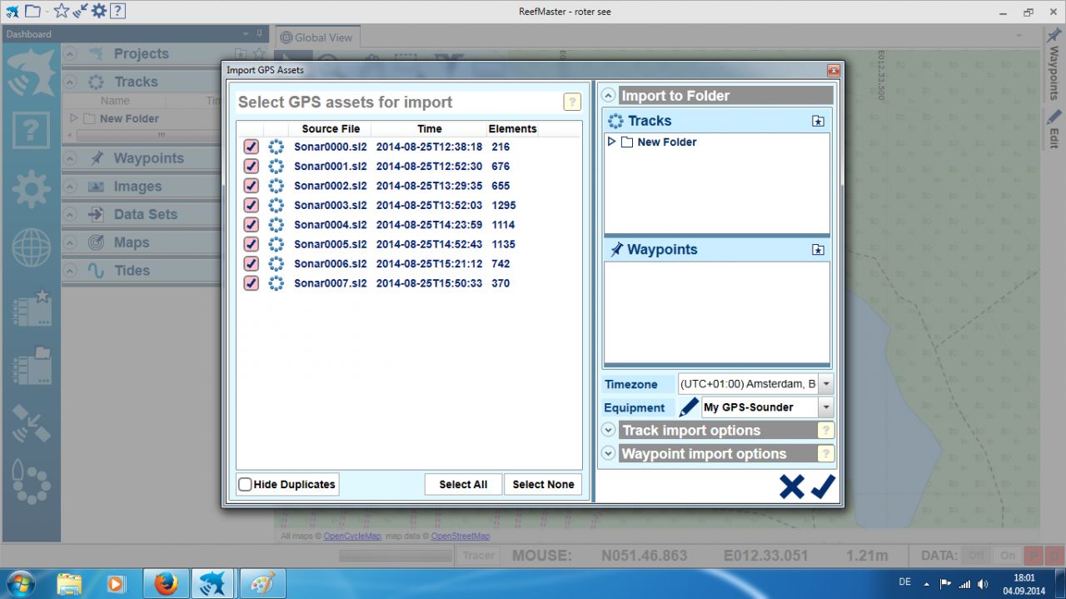Viewport: 1066px width, 599px height.
Task: Open the Timezone dropdown
Action: click(825, 384)
